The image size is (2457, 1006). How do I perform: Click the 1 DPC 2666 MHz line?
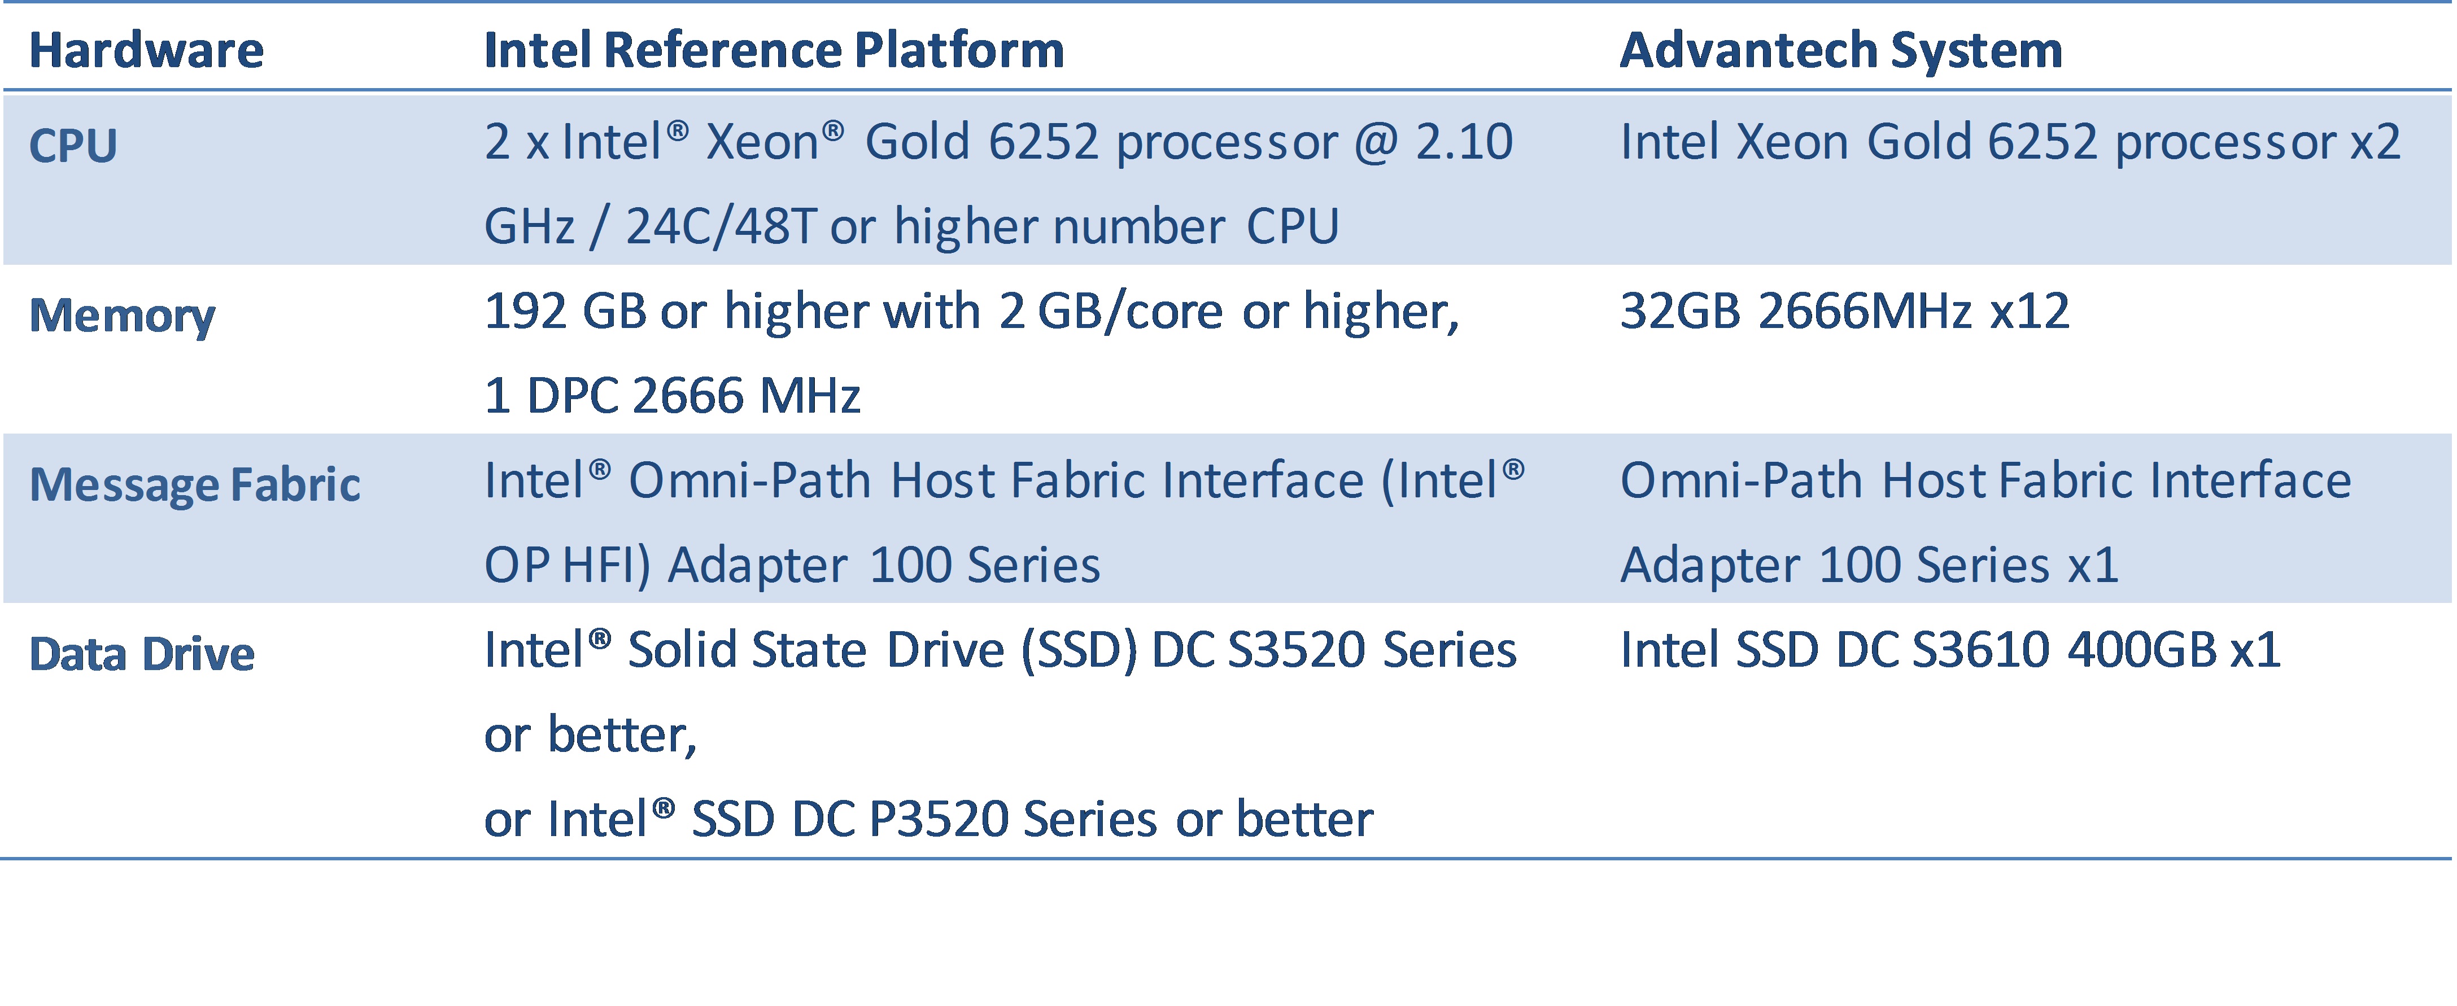pos(673,396)
